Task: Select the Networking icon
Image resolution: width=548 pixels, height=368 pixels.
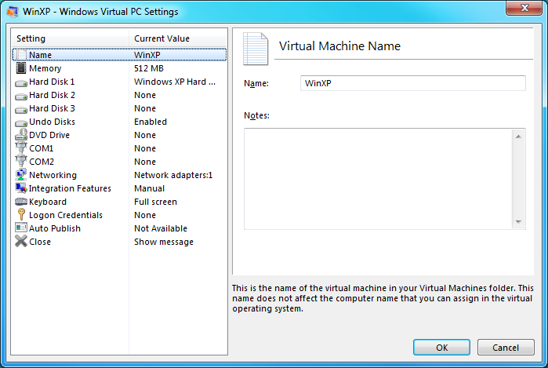Action: coord(21,175)
